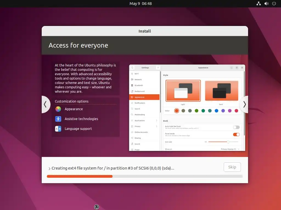281x210 pixels.
Task: Pick the red accent color swatch
Action: [236, 111]
